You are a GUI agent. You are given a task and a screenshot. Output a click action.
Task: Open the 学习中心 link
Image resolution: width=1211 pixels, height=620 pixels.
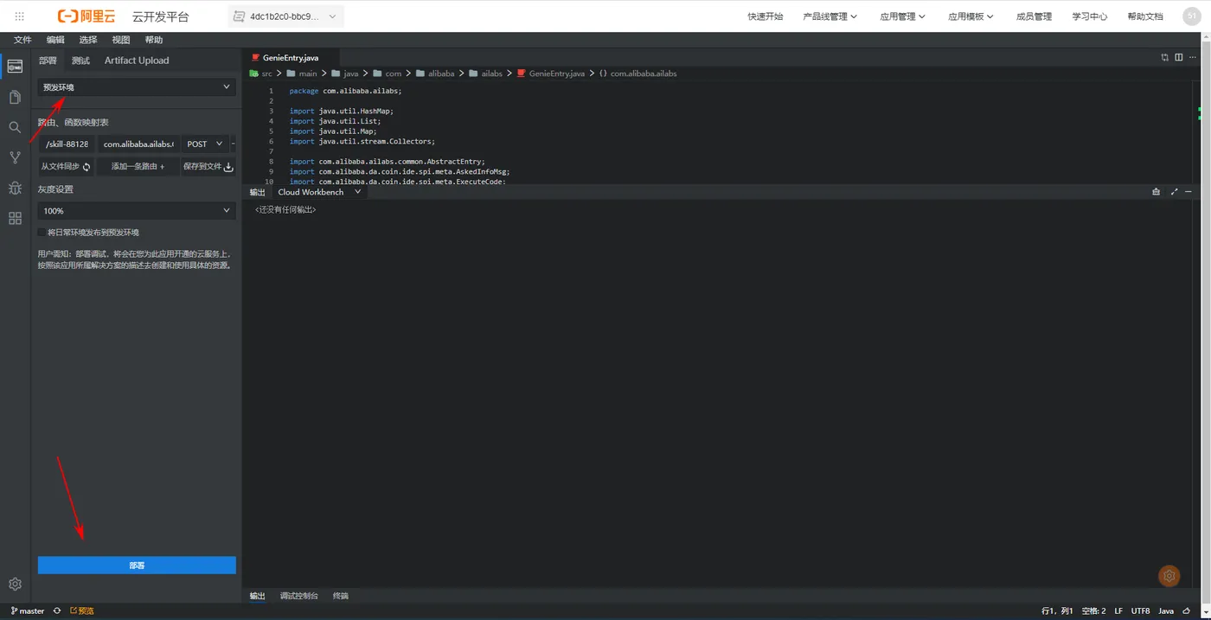point(1090,16)
